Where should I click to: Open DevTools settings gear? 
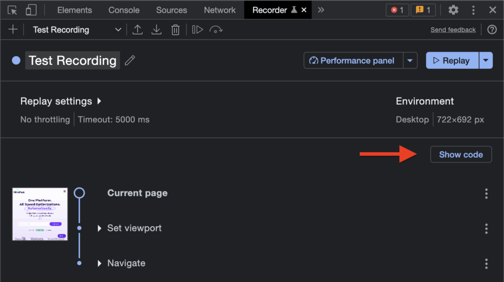pyautogui.click(x=453, y=10)
